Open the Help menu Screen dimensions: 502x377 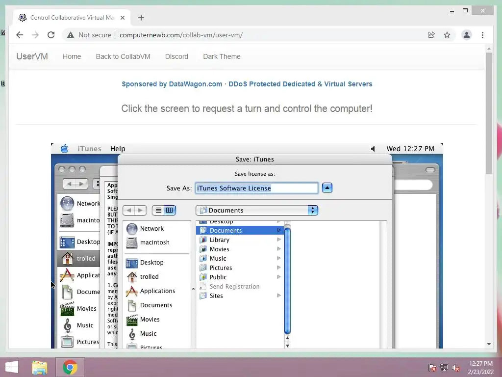click(118, 149)
